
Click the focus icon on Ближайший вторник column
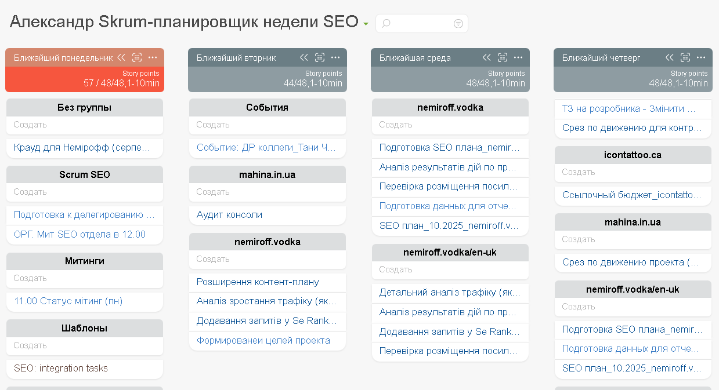click(320, 57)
